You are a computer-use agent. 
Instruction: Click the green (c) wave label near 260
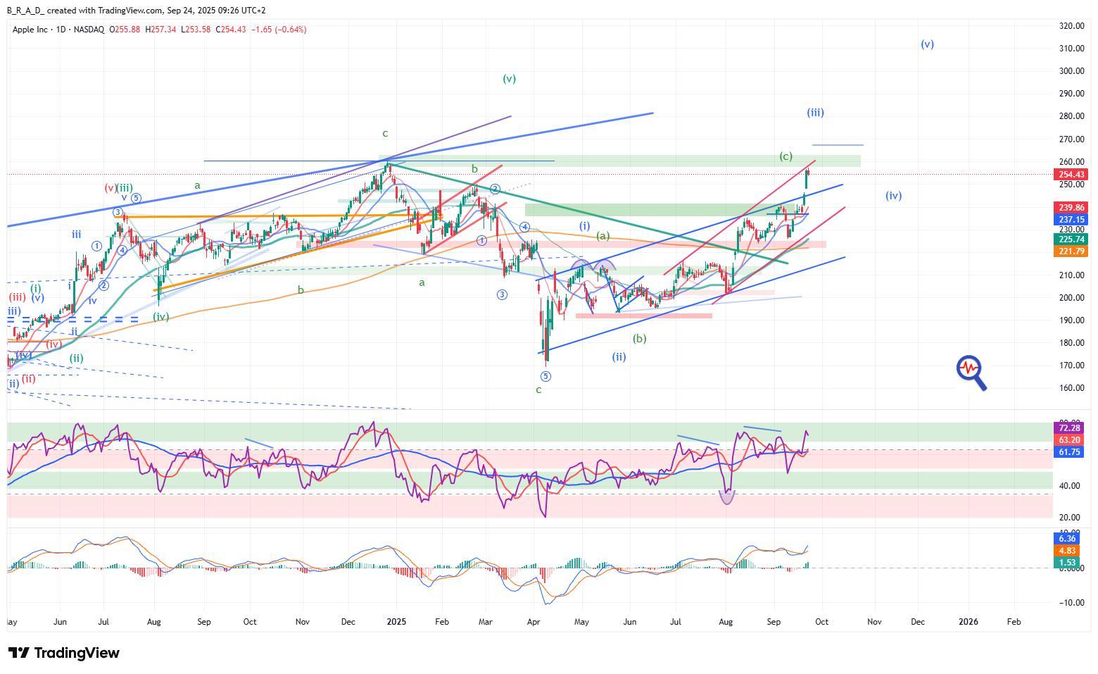click(x=785, y=156)
